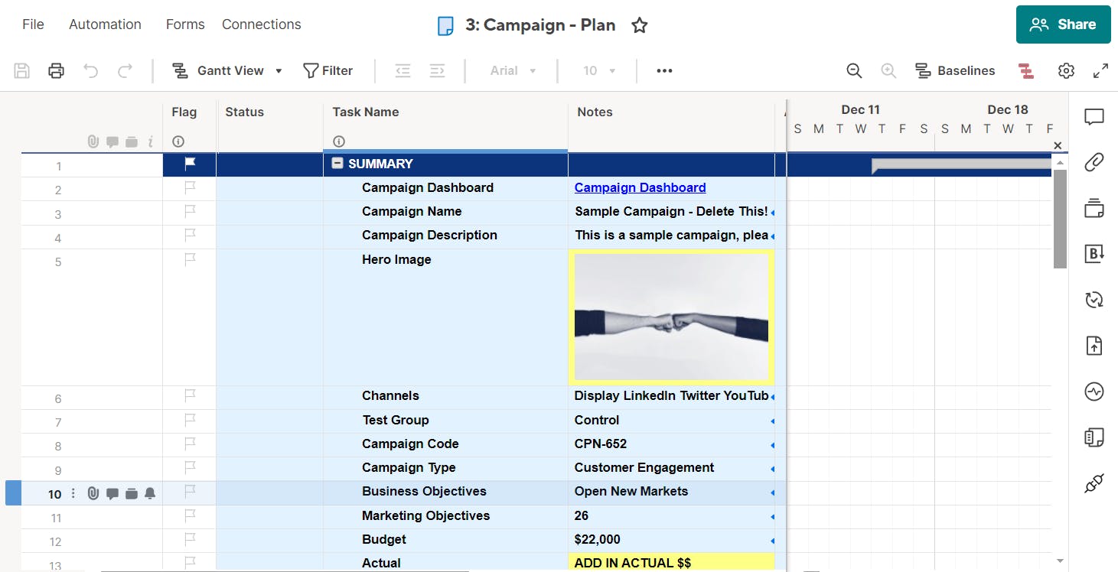Toggle the flag on the SUMMARY row
This screenshot has height=572, width=1118.
tap(188, 164)
